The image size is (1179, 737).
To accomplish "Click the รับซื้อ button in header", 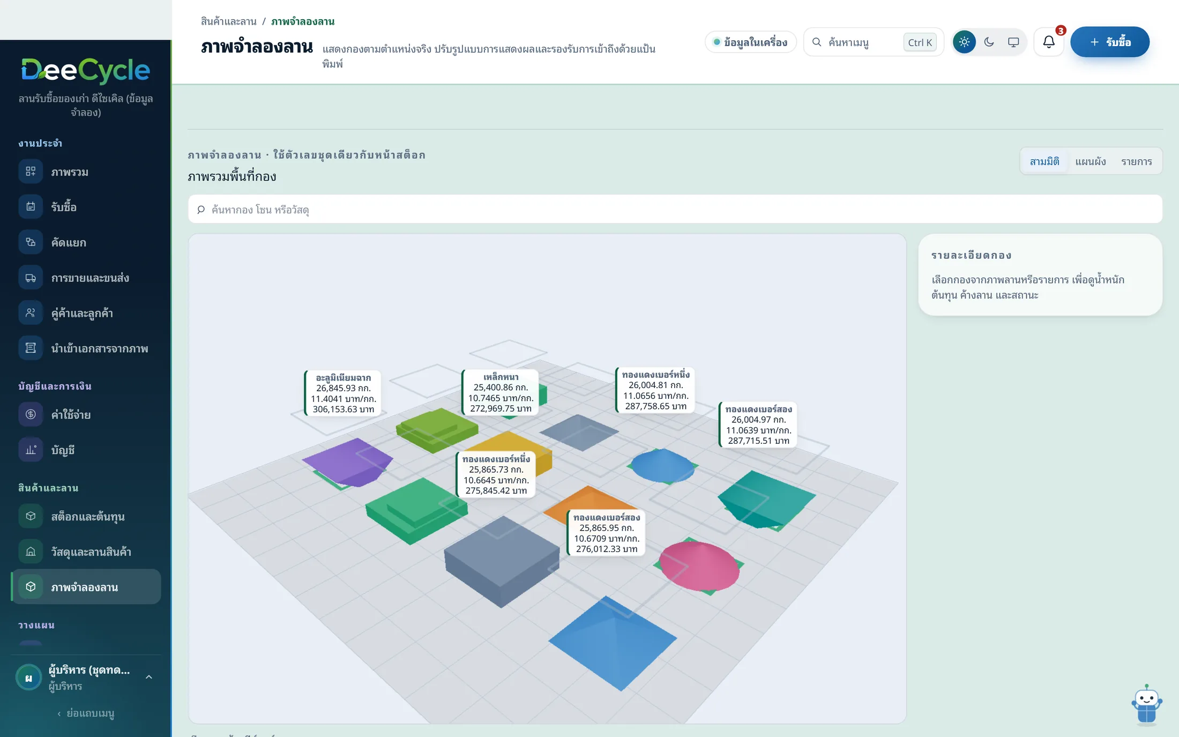I will click(1110, 42).
